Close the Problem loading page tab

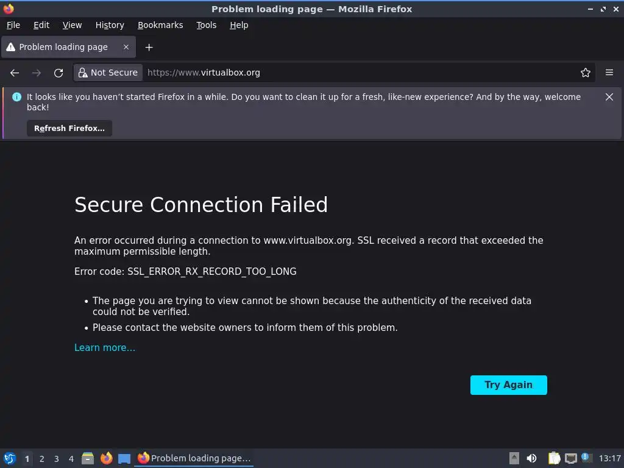[x=126, y=47]
